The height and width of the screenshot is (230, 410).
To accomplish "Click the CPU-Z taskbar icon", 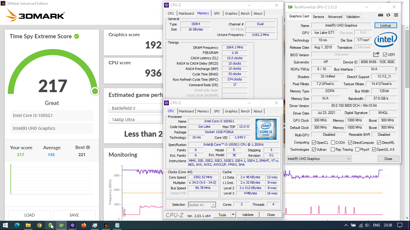I will pos(73,225).
